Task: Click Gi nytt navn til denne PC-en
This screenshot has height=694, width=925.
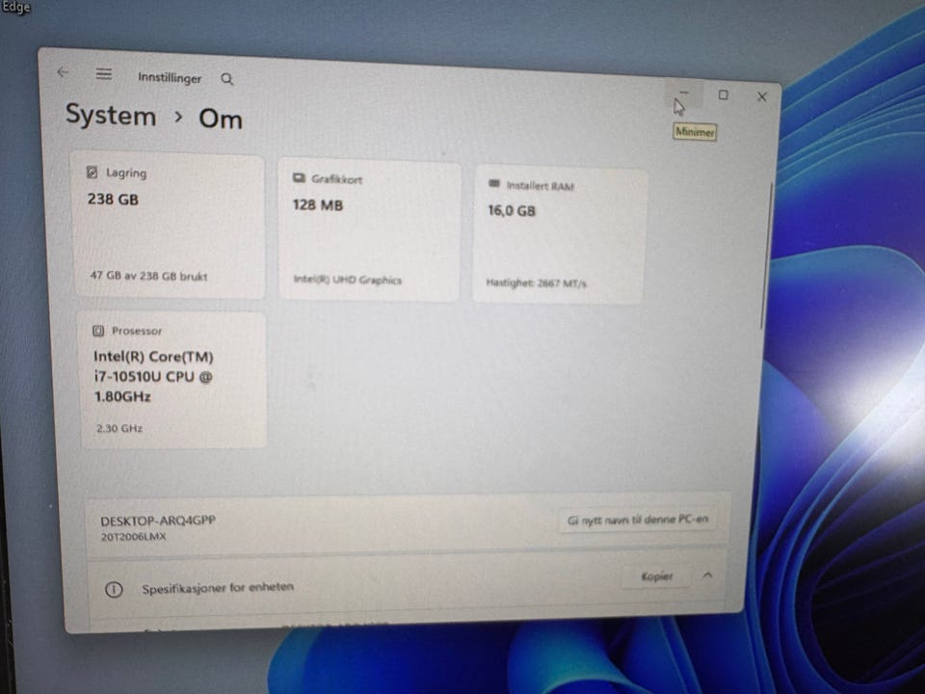Action: tap(637, 520)
